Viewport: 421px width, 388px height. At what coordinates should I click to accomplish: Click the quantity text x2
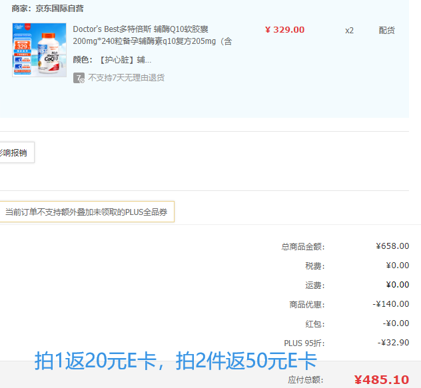(349, 31)
